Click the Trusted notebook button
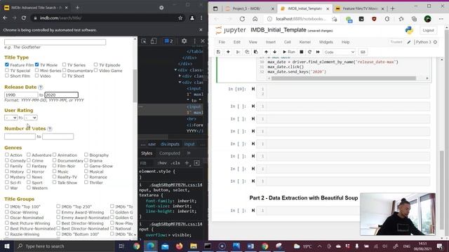Image resolution: width=449 pixels, height=252 pixels. 396,42
